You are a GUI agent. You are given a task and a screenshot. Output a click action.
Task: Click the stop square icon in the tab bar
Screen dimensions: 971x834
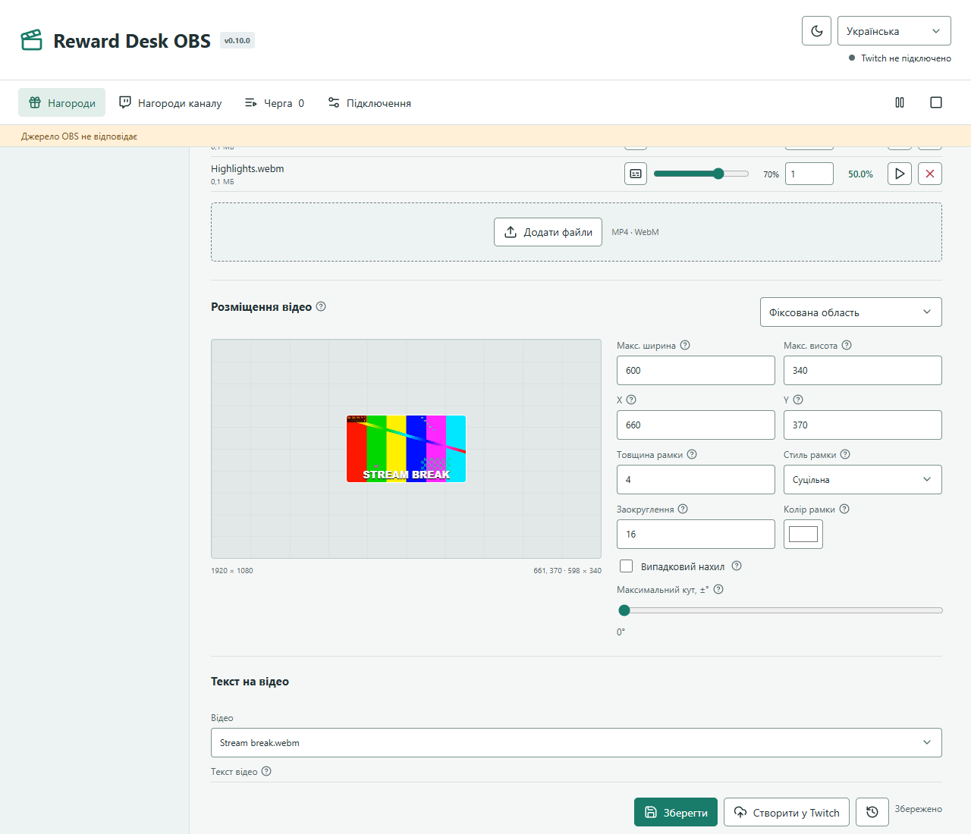pos(936,102)
